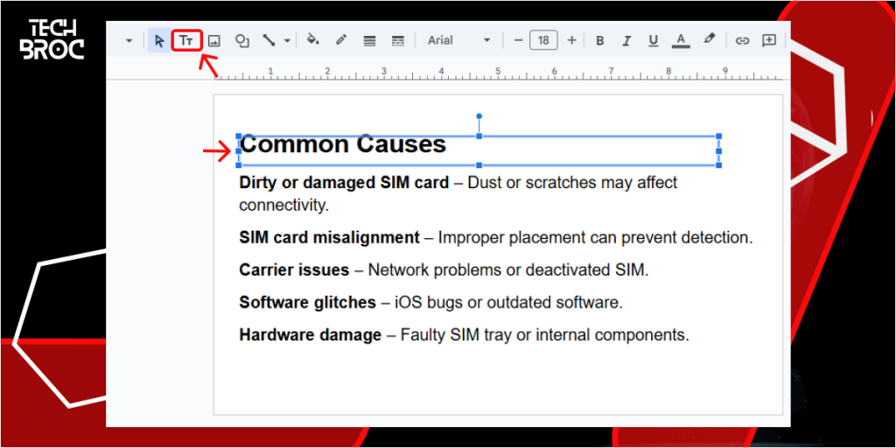Click the "SIM card misalignment" text
Screen dimensions: 896x448
click(329, 238)
